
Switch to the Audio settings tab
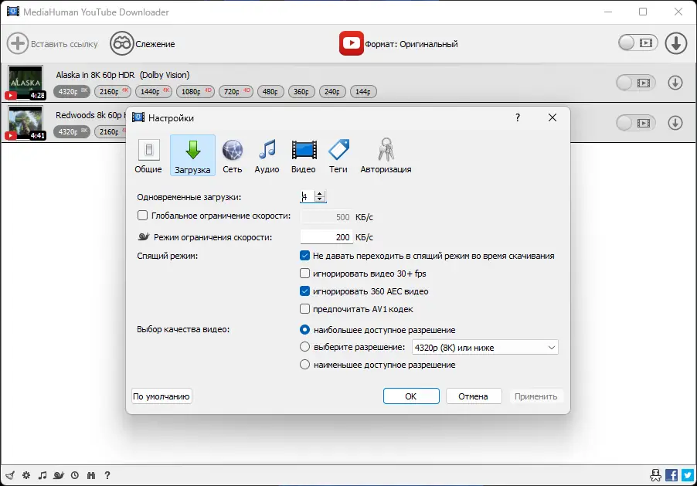pyautogui.click(x=267, y=155)
